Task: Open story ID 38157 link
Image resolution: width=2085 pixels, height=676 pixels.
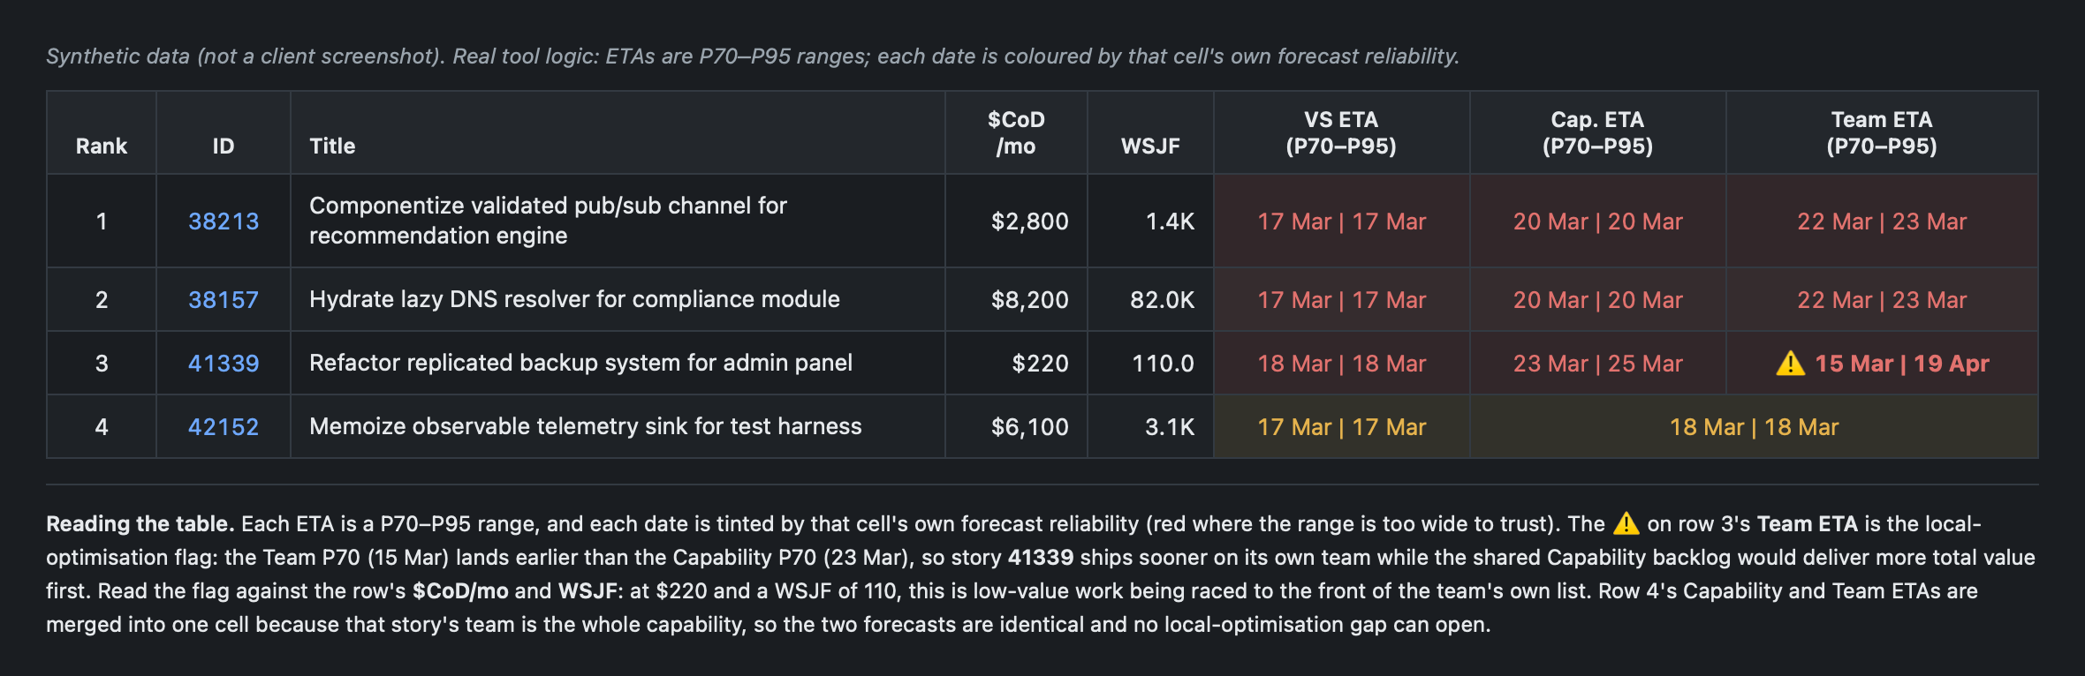Action: coord(224,300)
